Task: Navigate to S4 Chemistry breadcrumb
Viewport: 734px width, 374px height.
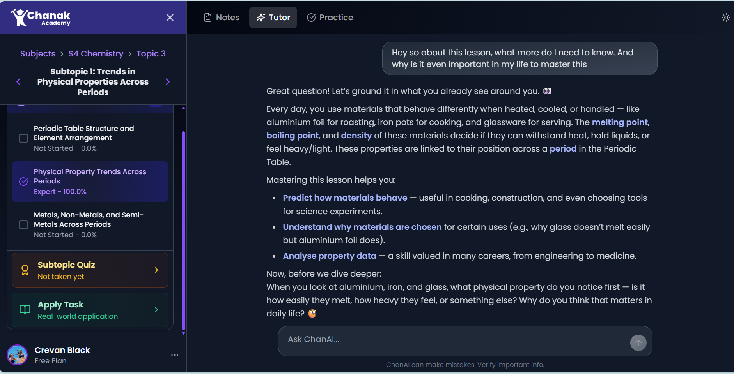Action: [x=95, y=53]
